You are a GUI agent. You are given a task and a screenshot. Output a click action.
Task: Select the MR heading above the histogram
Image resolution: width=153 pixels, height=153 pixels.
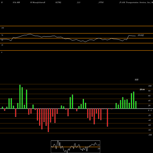click(x=136, y=80)
